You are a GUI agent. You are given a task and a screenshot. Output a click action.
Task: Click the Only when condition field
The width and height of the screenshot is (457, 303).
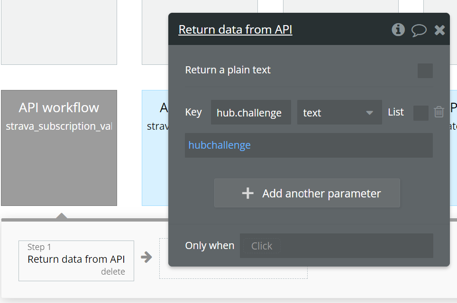[336, 246]
